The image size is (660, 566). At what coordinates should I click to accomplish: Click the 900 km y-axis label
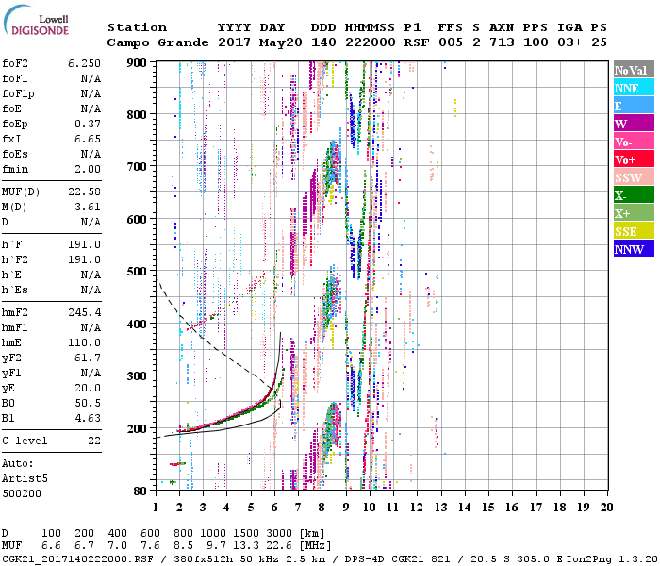[x=137, y=63]
